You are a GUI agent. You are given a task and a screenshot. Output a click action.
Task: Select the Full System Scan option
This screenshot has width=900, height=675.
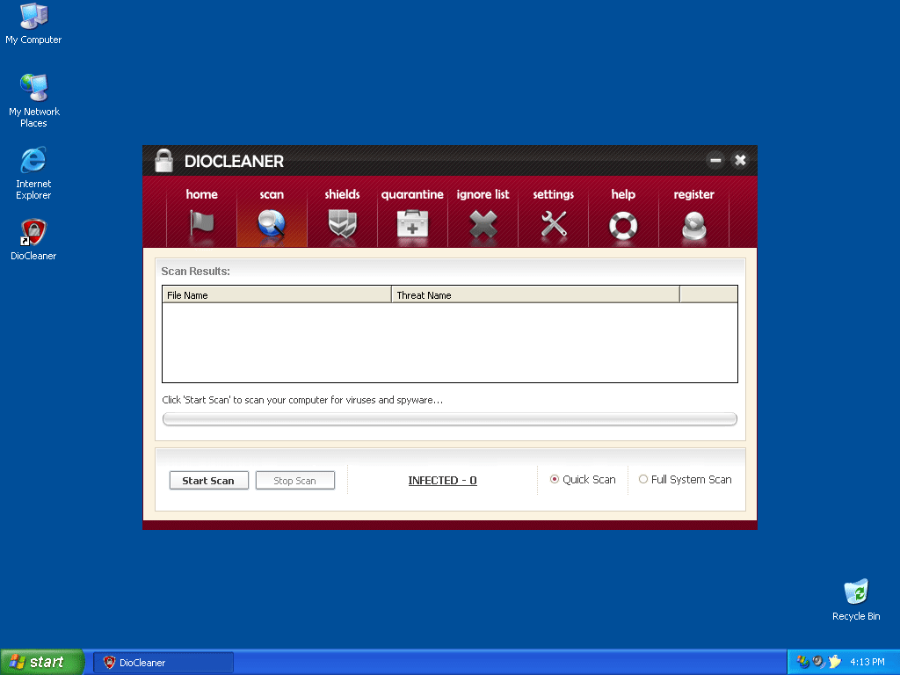click(643, 480)
